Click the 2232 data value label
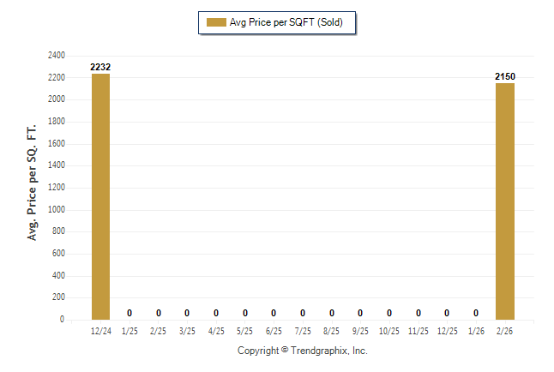 100,67
